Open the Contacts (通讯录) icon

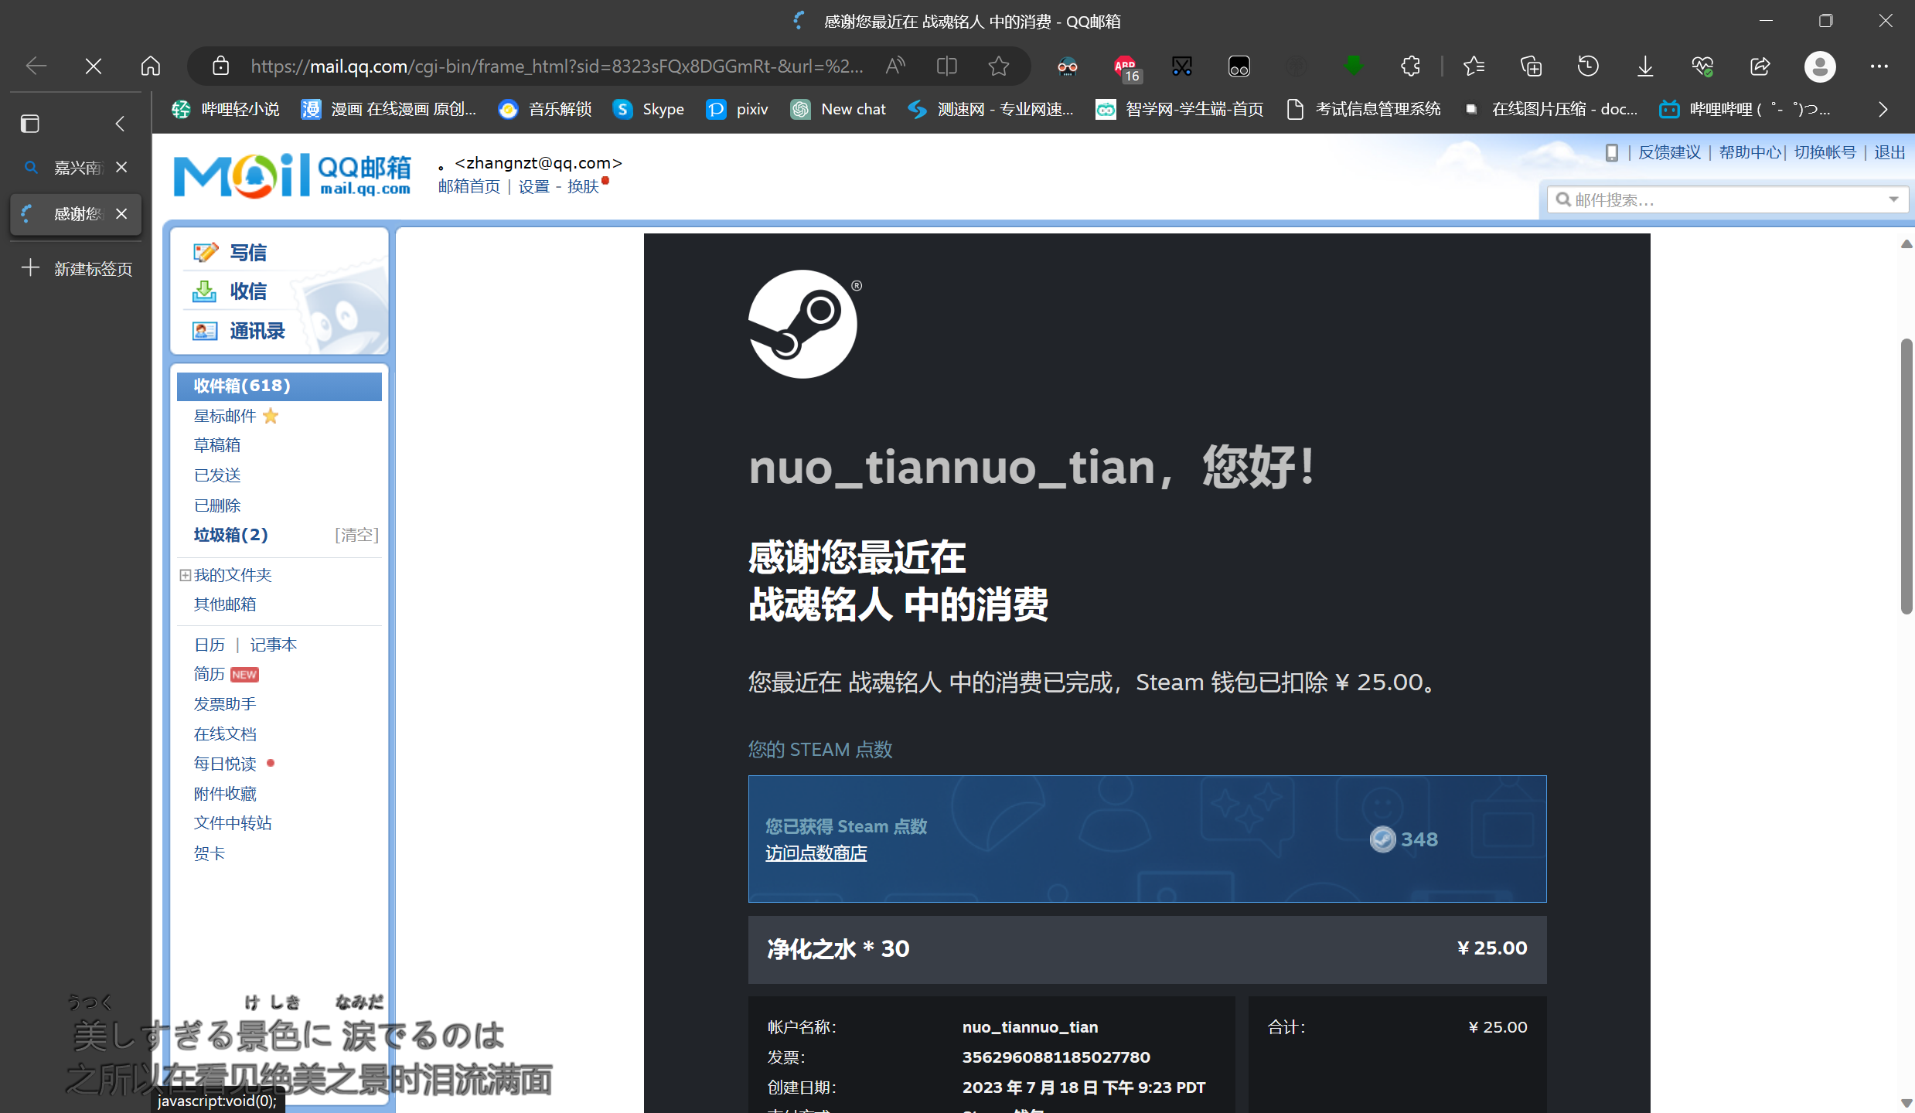[204, 331]
